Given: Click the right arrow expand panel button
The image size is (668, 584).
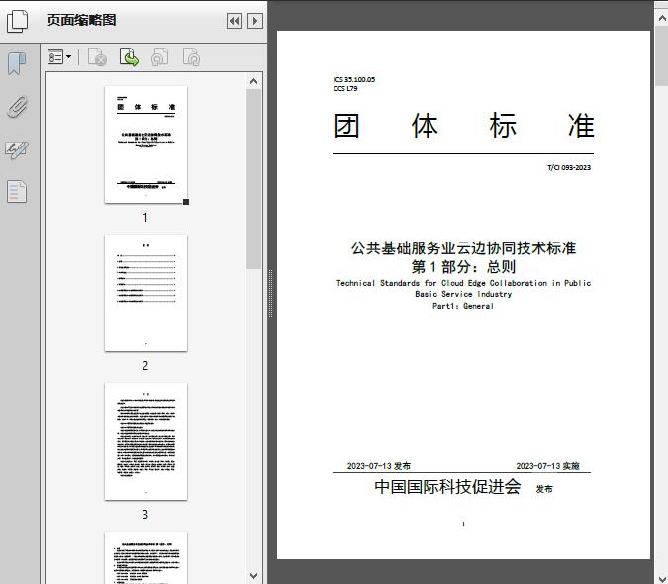Looking at the screenshot, I should pos(254,21).
